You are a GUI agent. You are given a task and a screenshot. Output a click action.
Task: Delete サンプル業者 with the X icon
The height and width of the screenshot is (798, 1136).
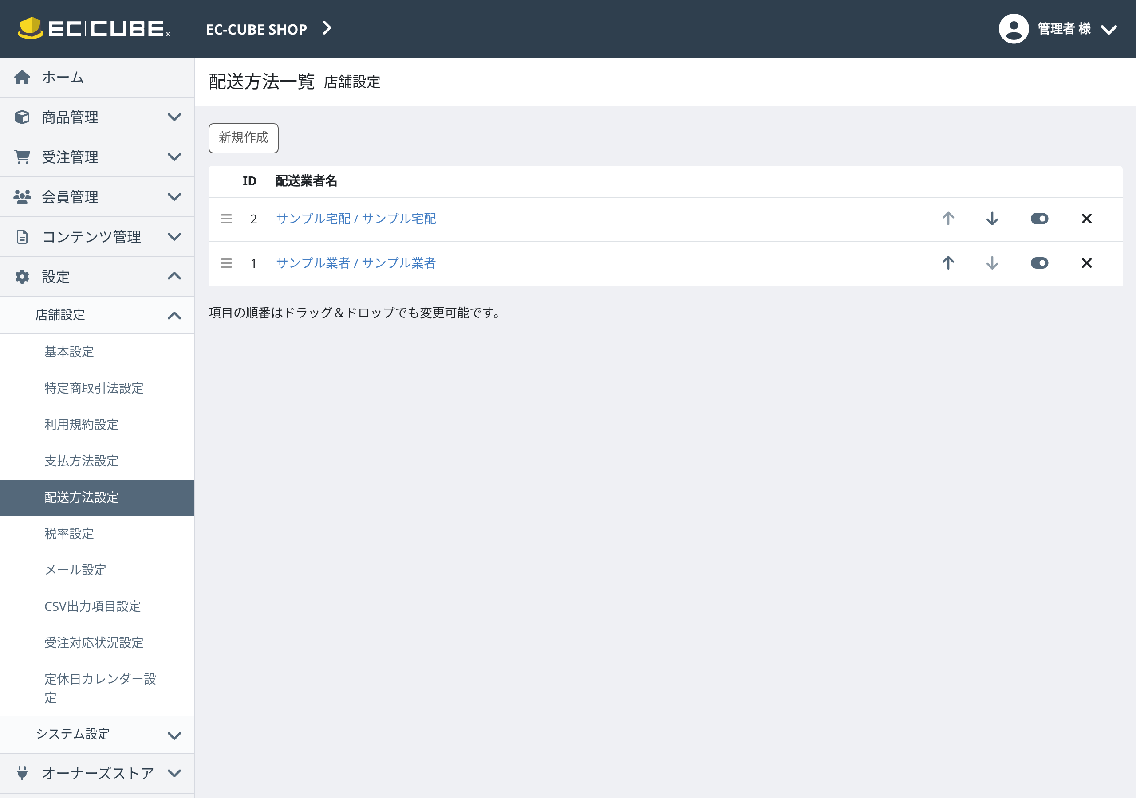[x=1087, y=263]
